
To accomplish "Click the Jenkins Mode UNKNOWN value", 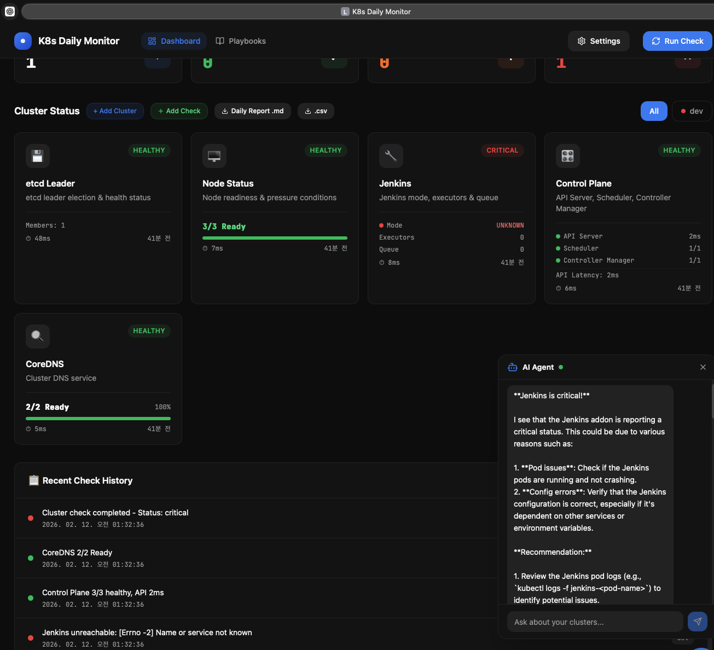I will click(510, 225).
